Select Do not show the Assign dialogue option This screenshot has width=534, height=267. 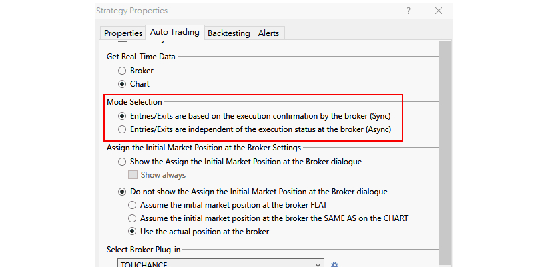(121, 191)
